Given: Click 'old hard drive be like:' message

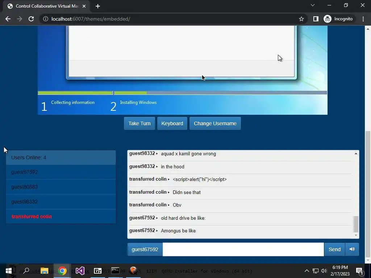Looking at the screenshot, I should coord(183,218).
